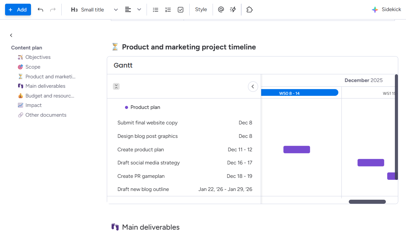
Task: Undo the last action
Action: (40, 10)
